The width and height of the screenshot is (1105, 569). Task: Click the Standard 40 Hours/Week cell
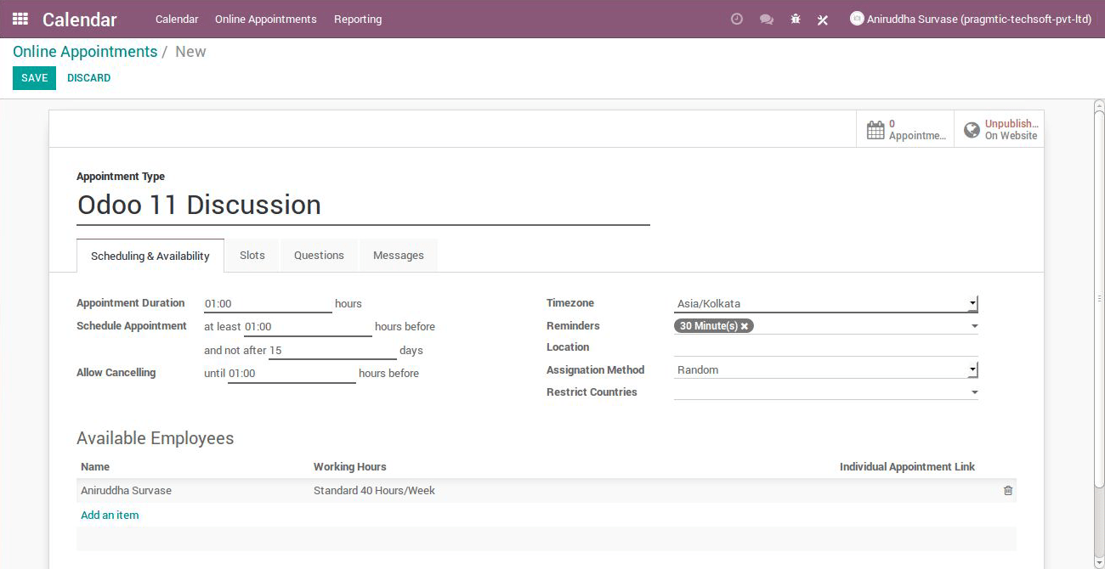(x=374, y=491)
